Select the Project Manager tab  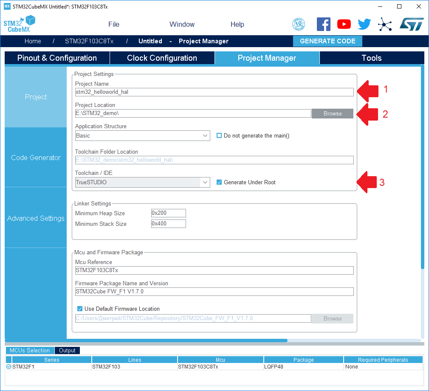[267, 58]
